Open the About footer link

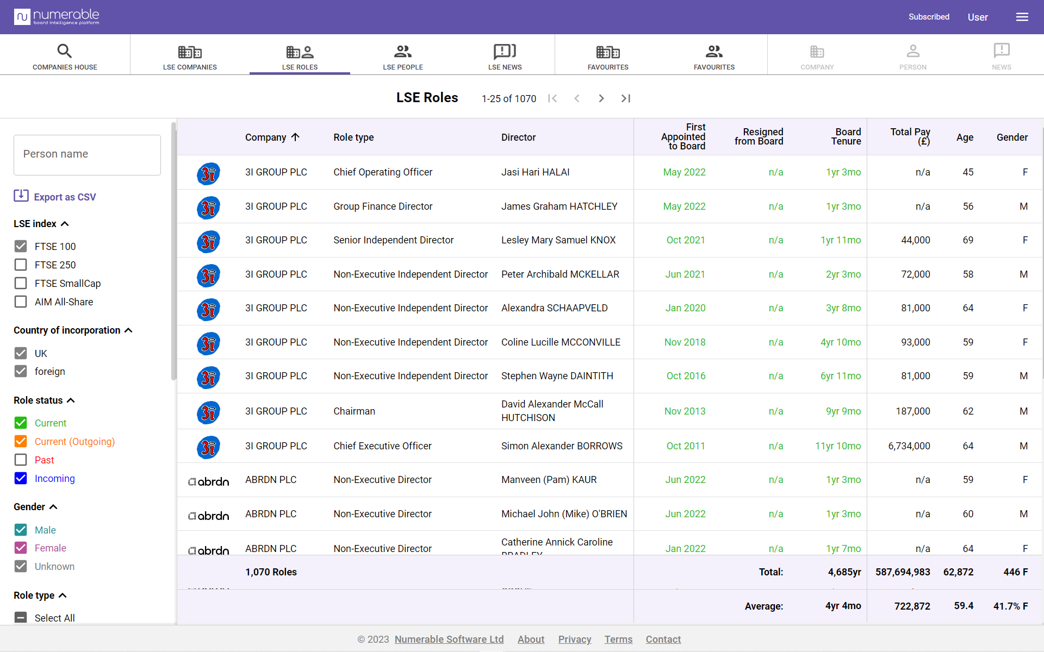click(531, 640)
